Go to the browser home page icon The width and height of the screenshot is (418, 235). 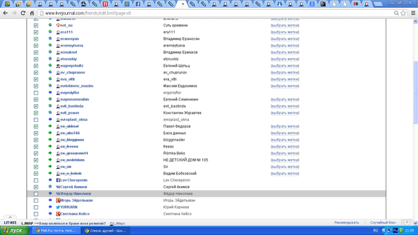(x=32, y=13)
